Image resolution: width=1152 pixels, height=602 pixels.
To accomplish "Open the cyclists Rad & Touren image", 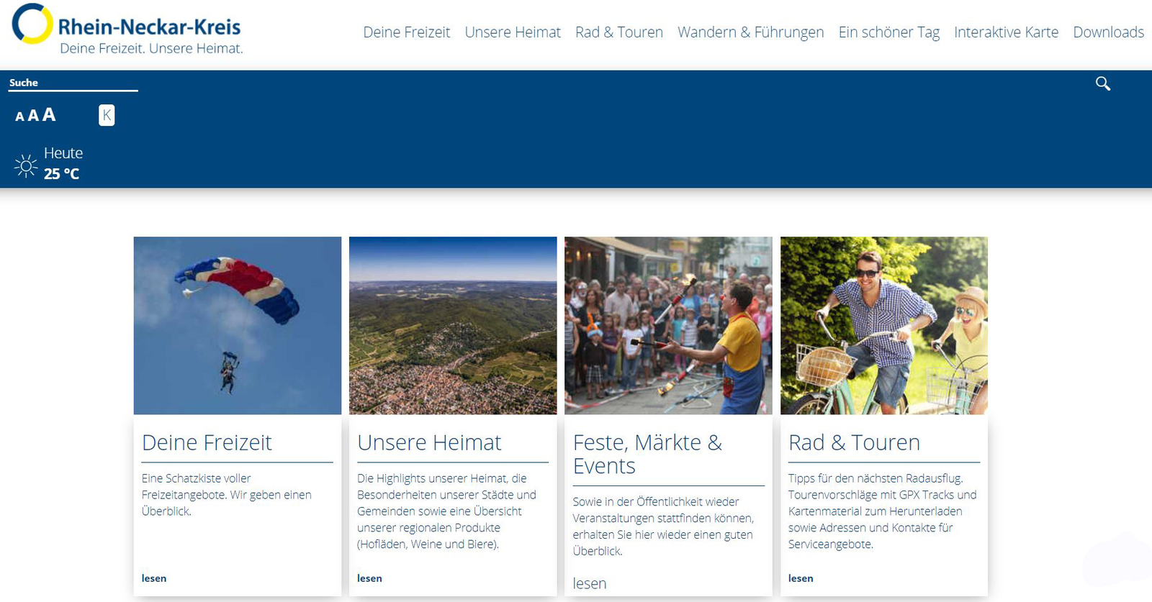I will tap(884, 325).
